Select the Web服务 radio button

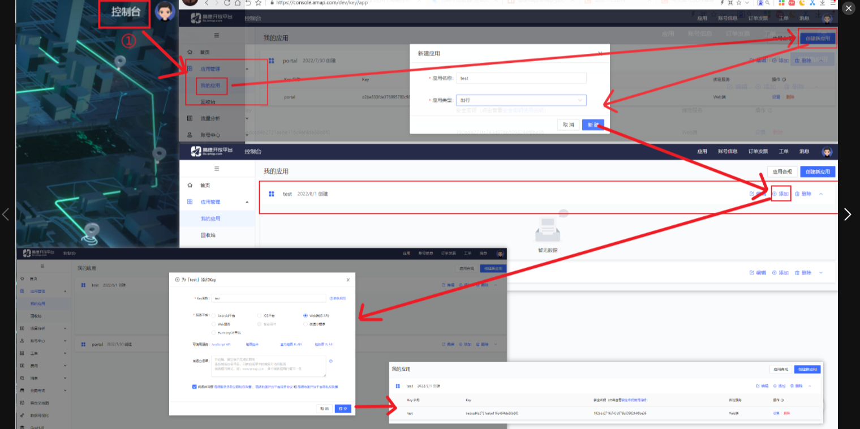tap(214, 324)
